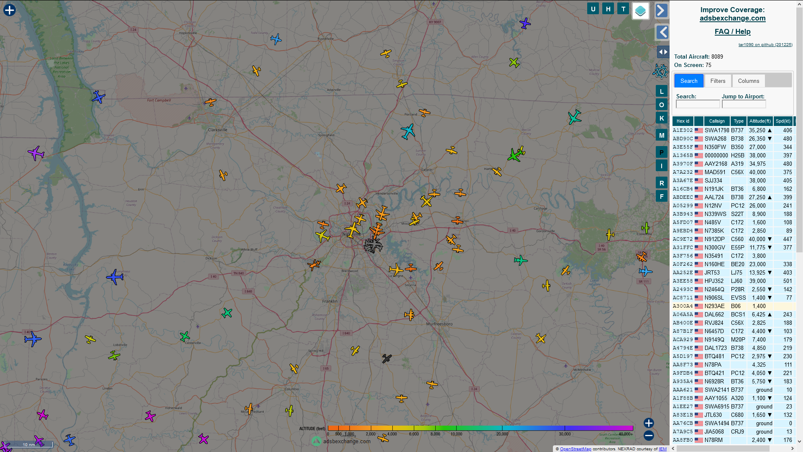Click the orange plane icon near Murfreesboro

point(409,315)
